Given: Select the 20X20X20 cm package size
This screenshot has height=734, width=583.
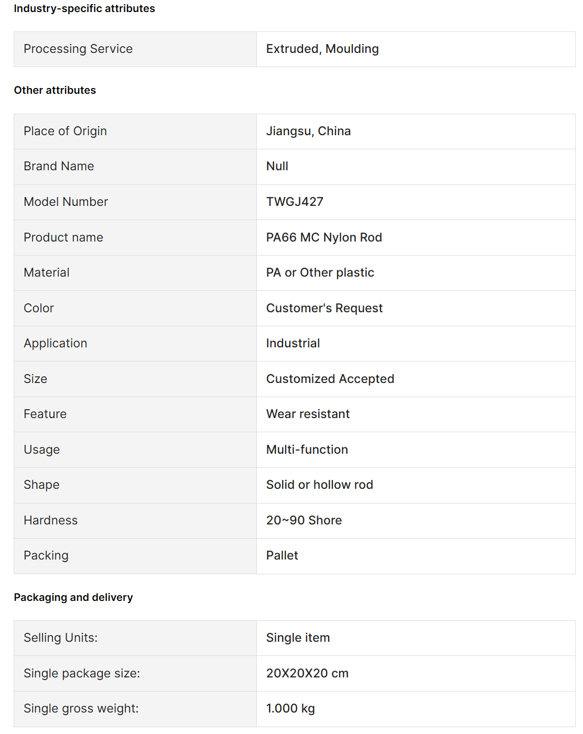Looking at the screenshot, I should coord(307,673).
